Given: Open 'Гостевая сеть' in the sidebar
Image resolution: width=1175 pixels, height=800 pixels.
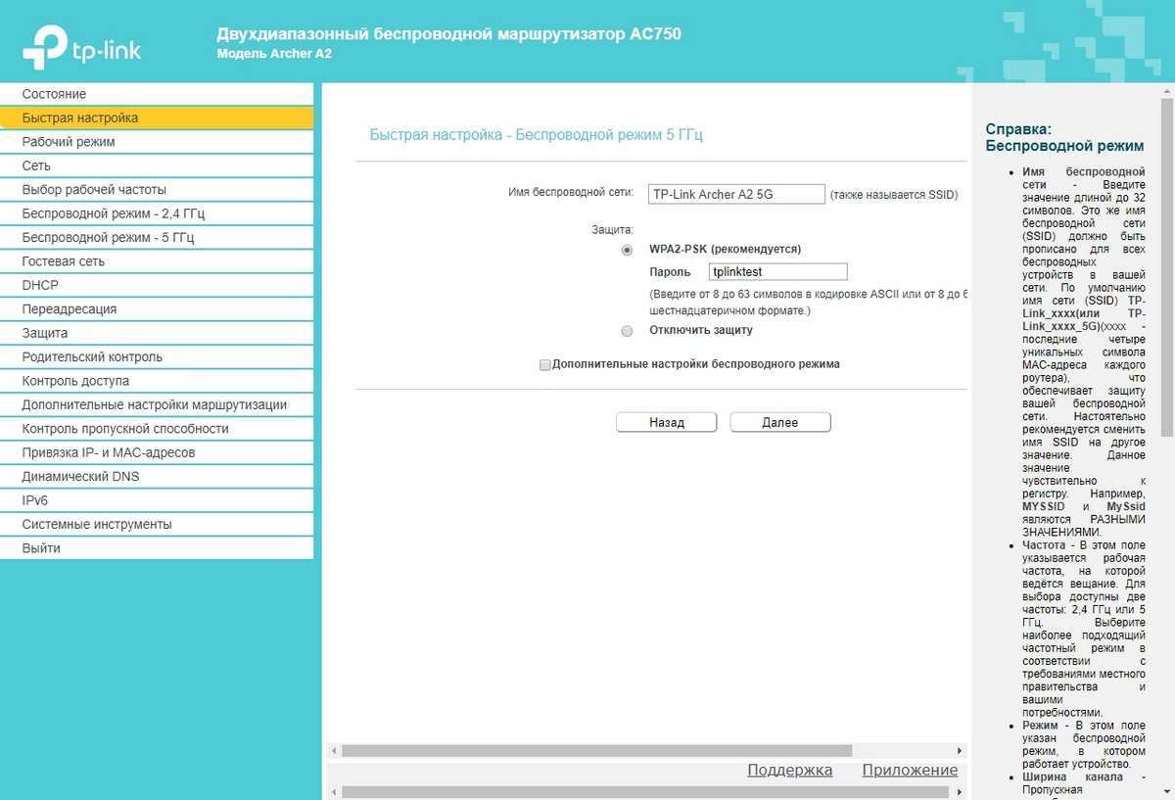Looking at the screenshot, I should (x=64, y=261).
